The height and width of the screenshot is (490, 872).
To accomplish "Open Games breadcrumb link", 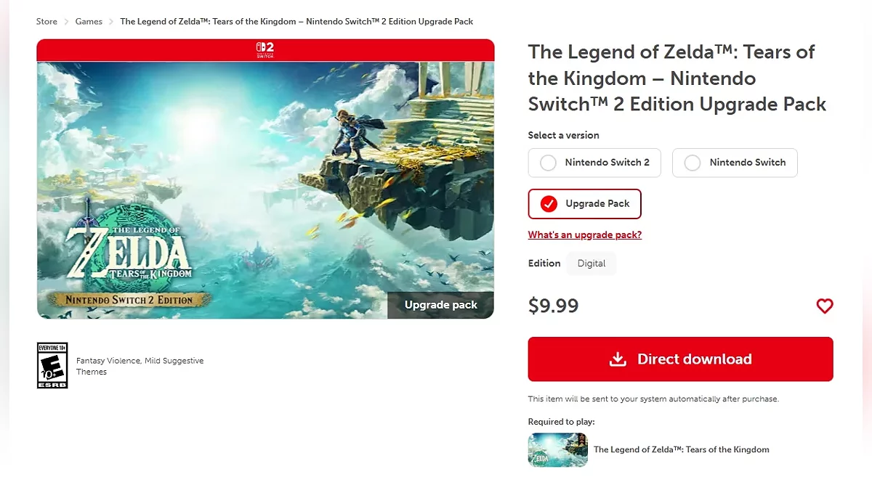I will click(89, 22).
